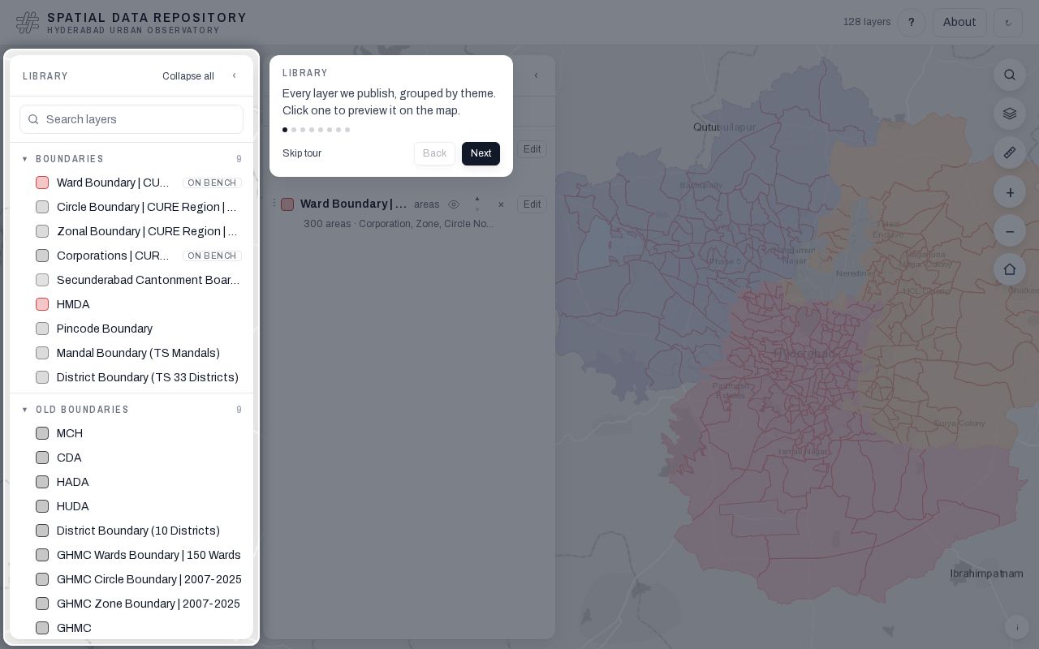1039x649 pixels.
Task: Toggle the HMDA layer swatch
Action: 42,304
